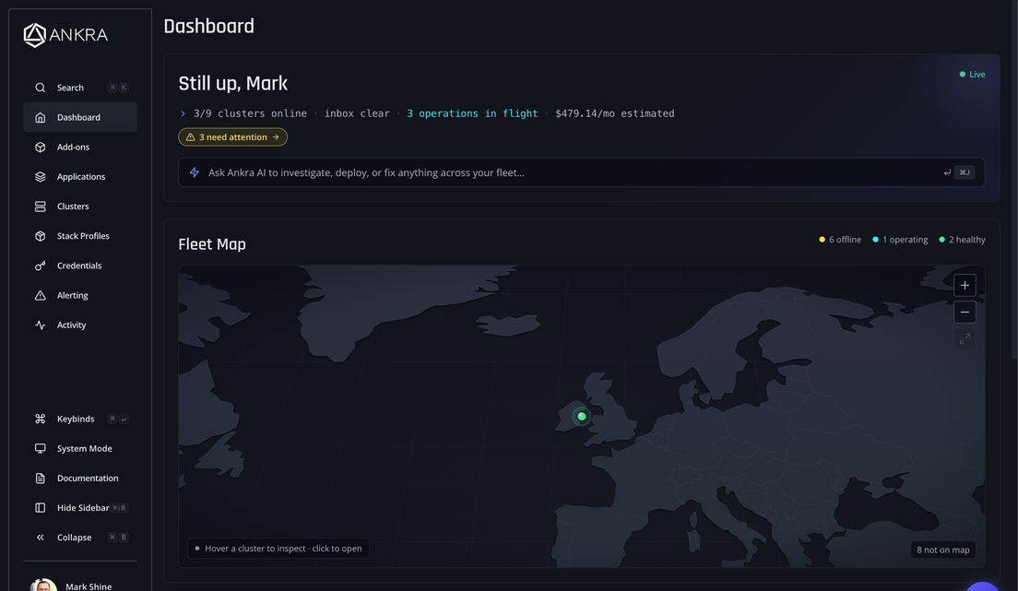The image size is (1018, 591).
Task: Click '8 not on map' badge
Action: 942,550
